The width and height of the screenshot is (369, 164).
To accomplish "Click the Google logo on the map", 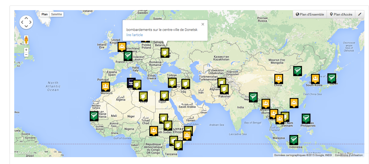I will 24,153.
